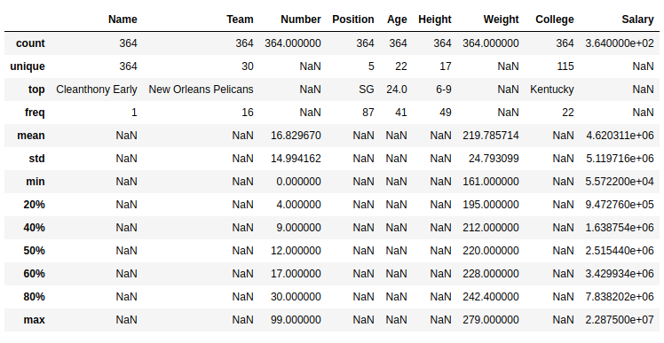
Task: Click the Cleanthony Early cell
Action: coord(97,90)
